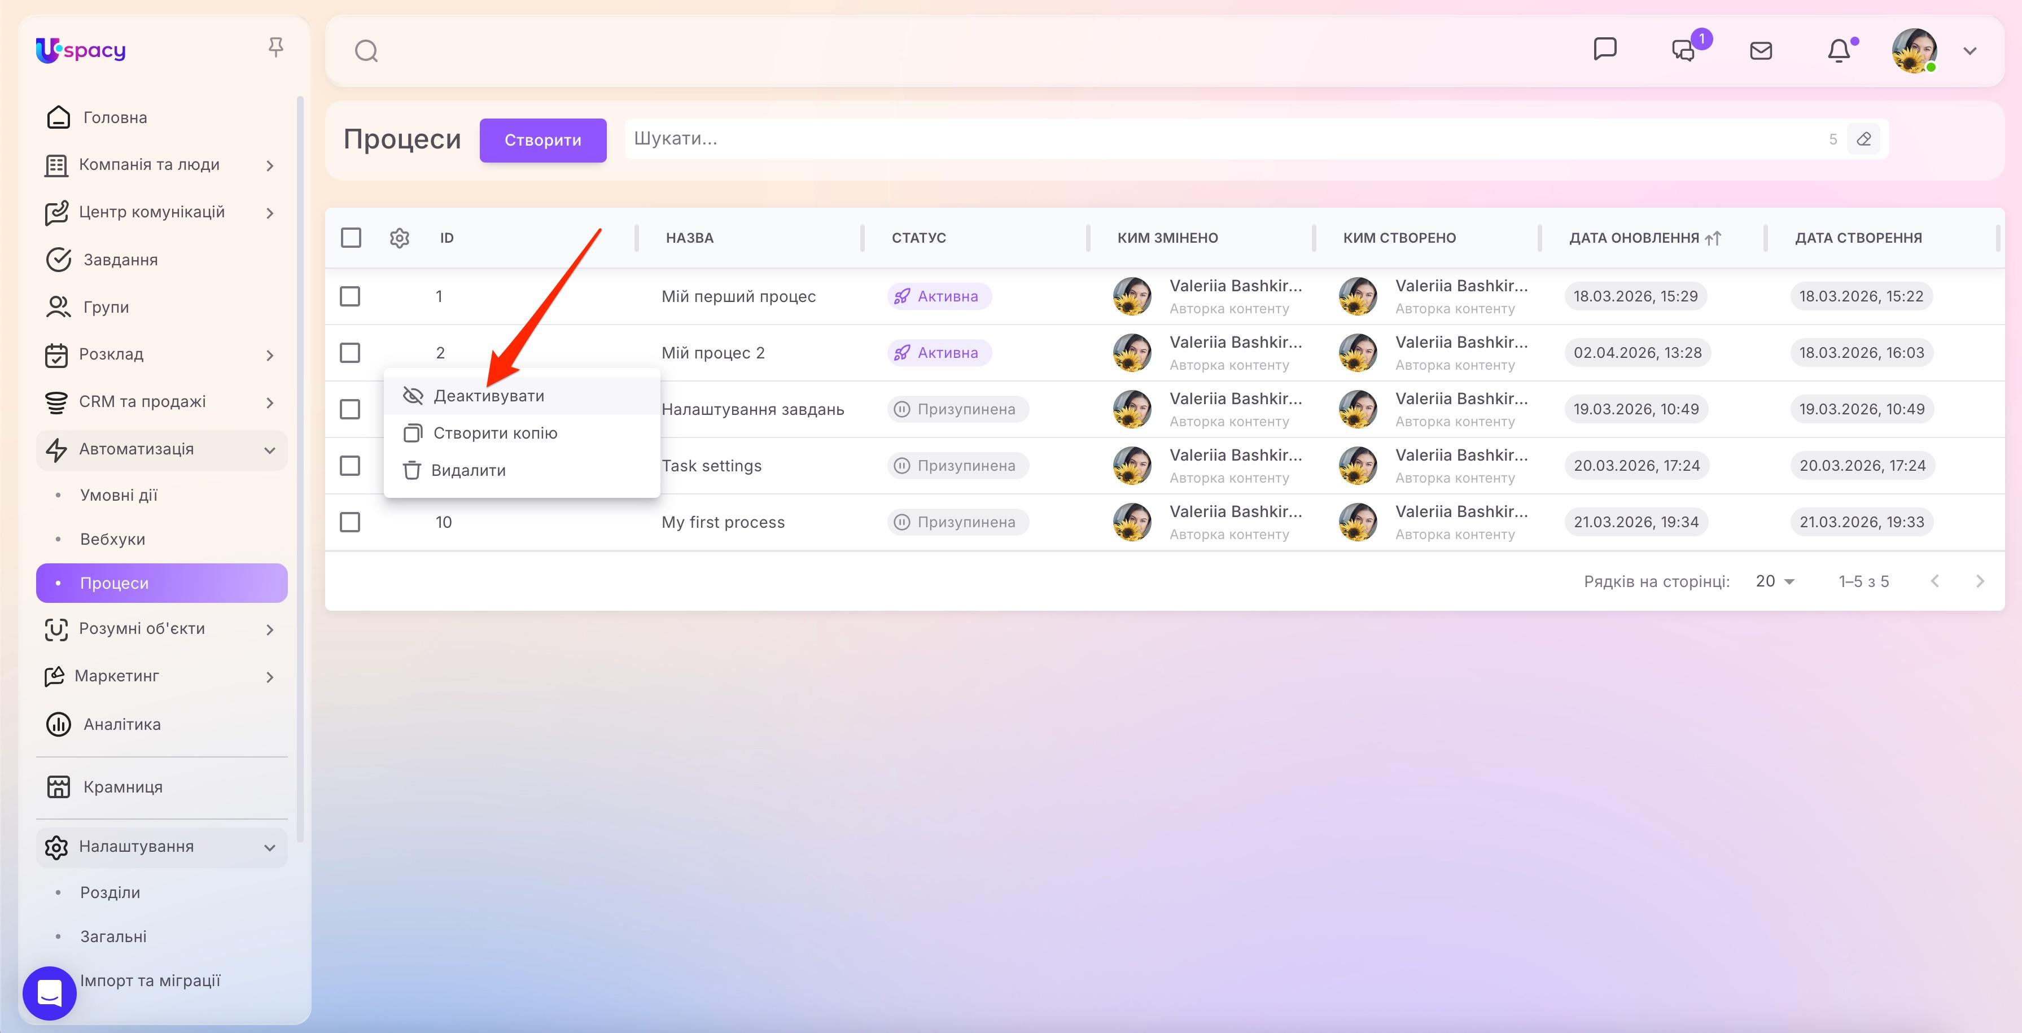Image resolution: width=2022 pixels, height=1033 pixels.
Task: Click the clear search eraser control
Action: (x=1865, y=139)
